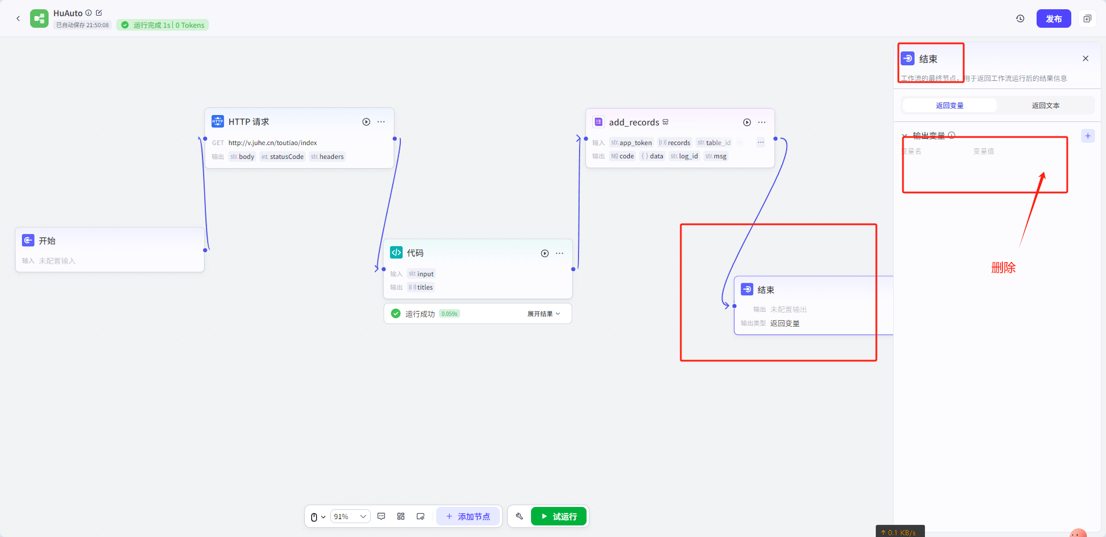Open run history clock icon
1106x537 pixels.
1020,18
